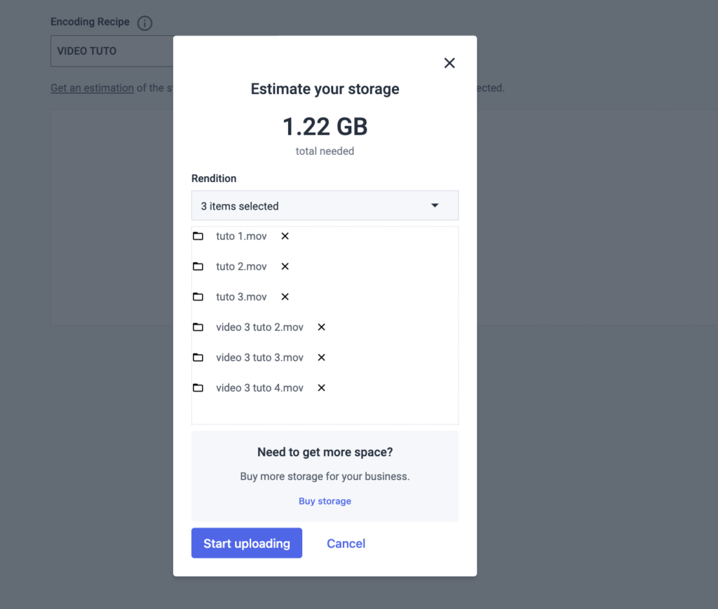Click the Get an estimation link
This screenshot has height=609, width=718.
click(92, 88)
